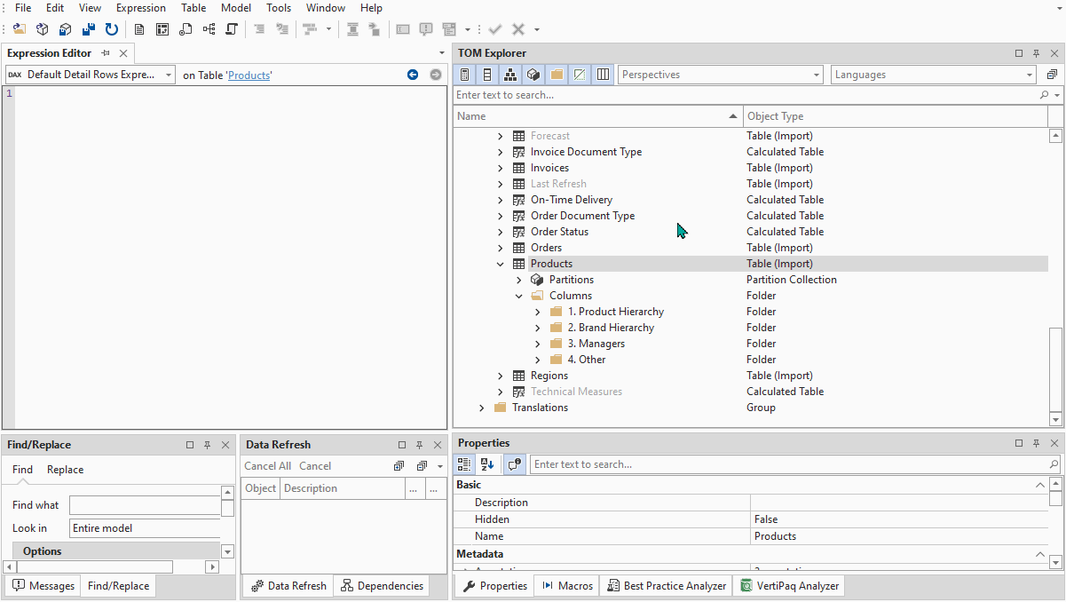This screenshot has width=1066, height=602.
Task: Click Cancel All in Data Refresh panel
Action: coord(267,465)
